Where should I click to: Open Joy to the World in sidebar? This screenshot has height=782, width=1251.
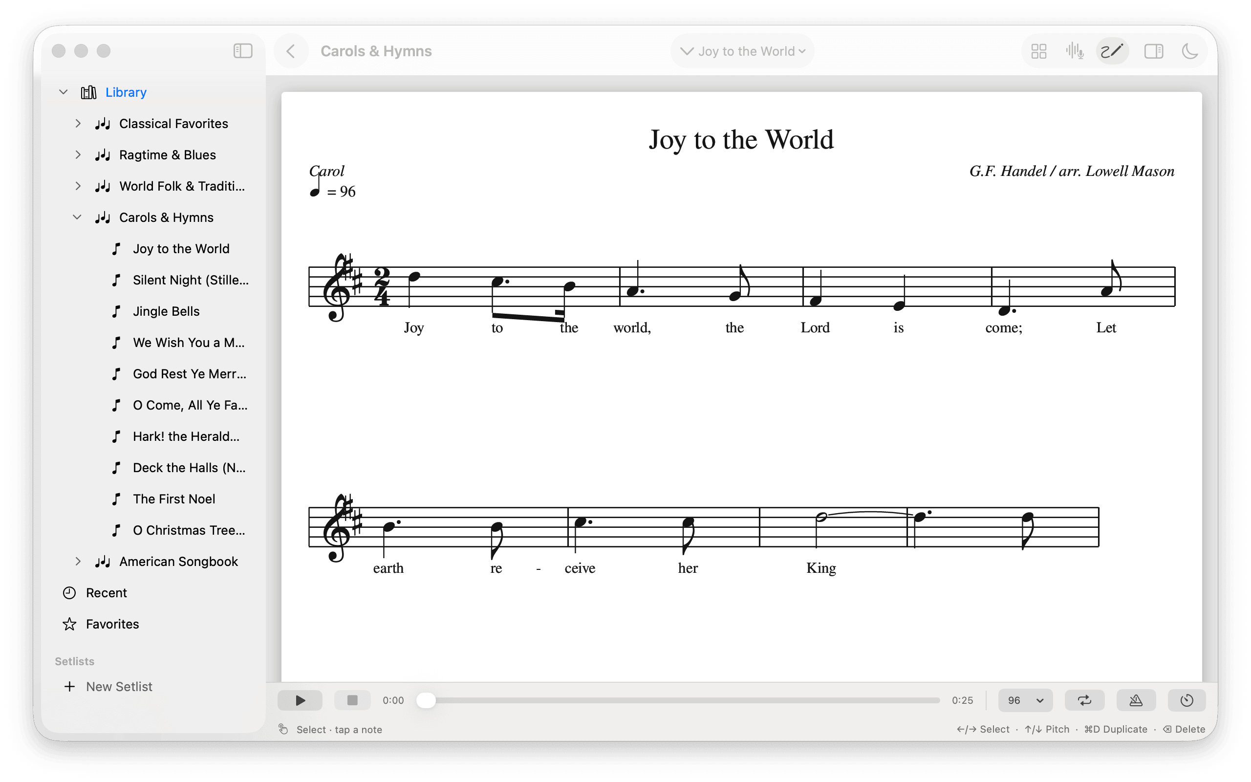pyautogui.click(x=181, y=249)
